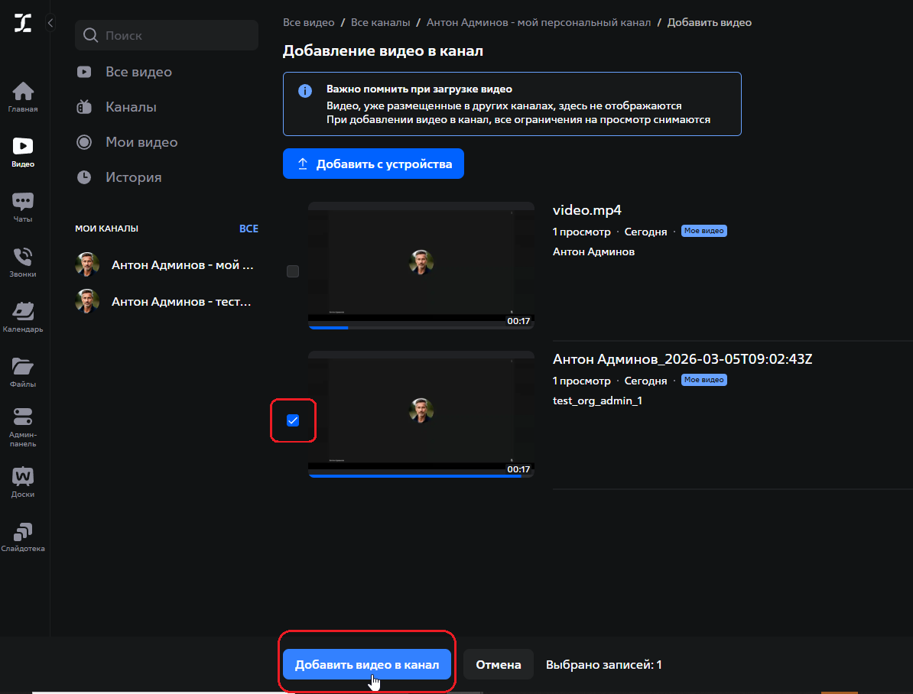This screenshot has height=694, width=913.
Task: Open the Админ-панель icon
Action: [x=23, y=425]
